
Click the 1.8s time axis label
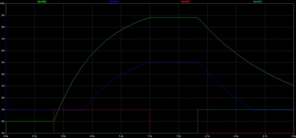(179, 136)
